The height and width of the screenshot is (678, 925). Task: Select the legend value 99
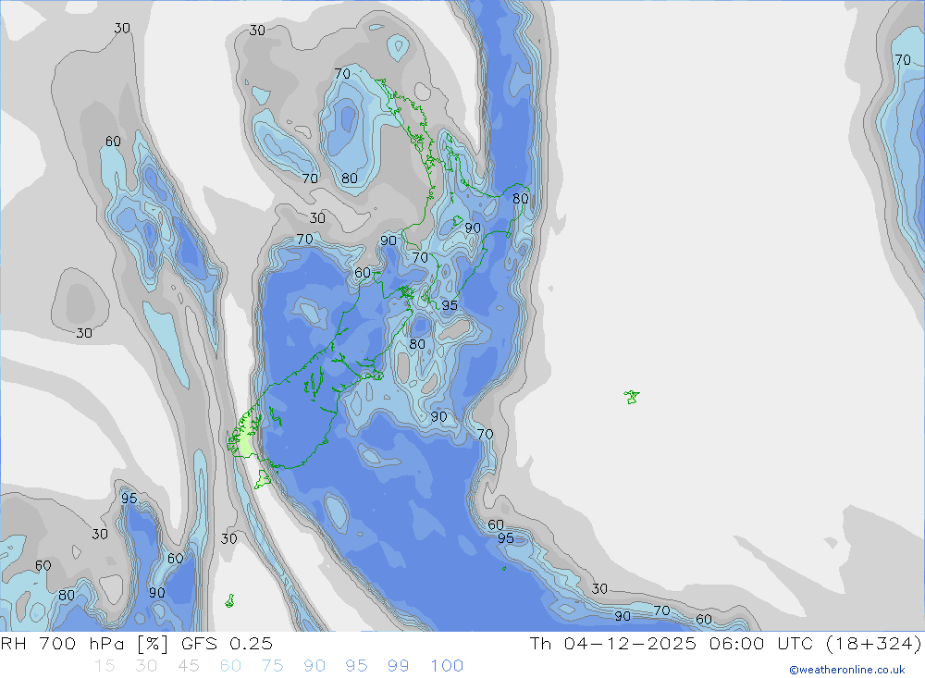[398, 666]
